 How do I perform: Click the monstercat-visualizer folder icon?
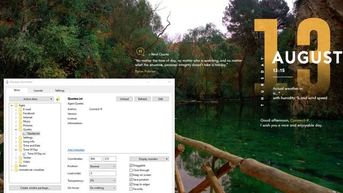[x=16, y=170]
